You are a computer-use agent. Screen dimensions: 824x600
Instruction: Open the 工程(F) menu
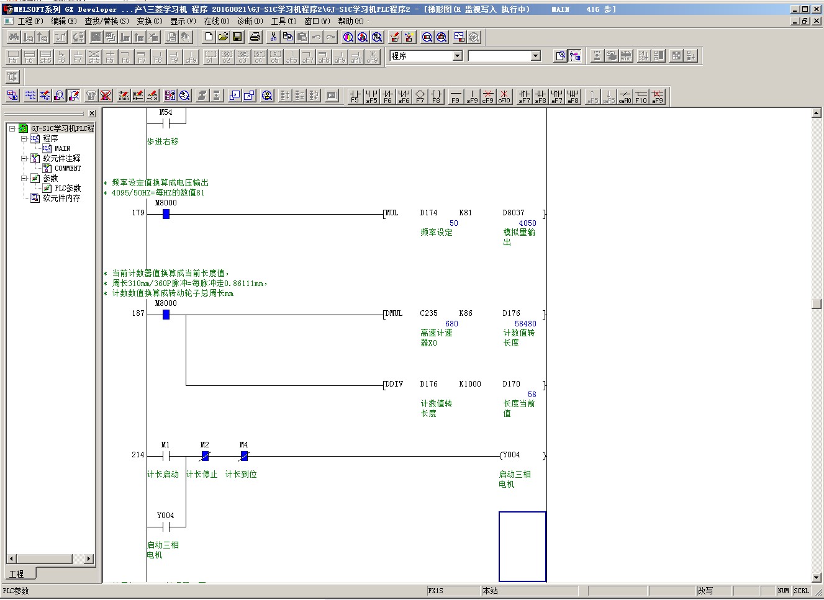pyautogui.click(x=30, y=21)
